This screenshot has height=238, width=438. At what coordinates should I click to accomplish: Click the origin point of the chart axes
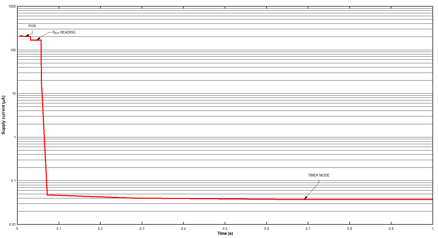coord(17,224)
